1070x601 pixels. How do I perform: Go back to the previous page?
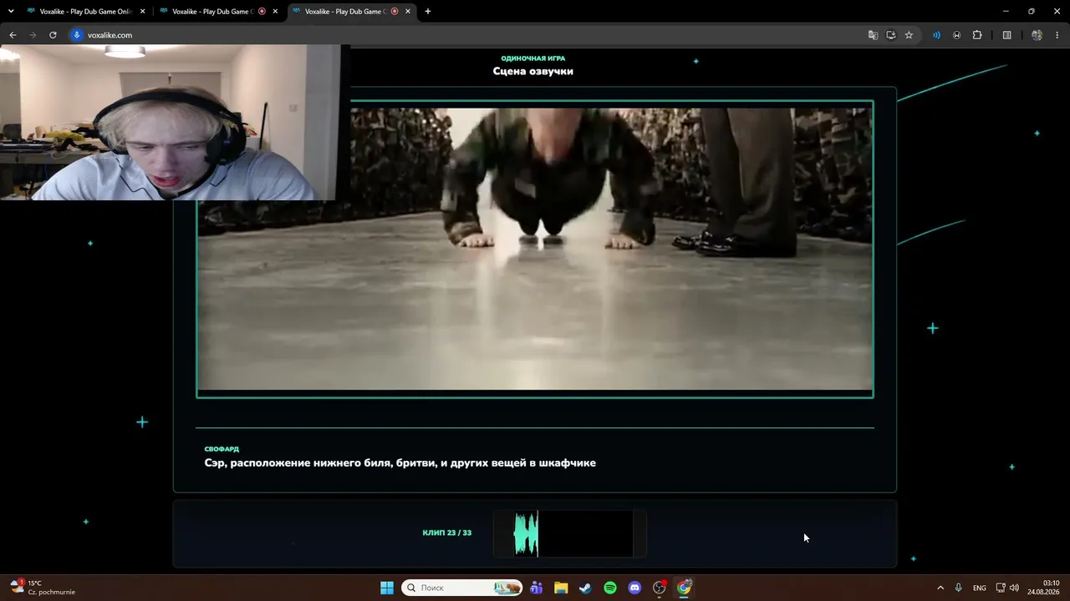coord(13,35)
